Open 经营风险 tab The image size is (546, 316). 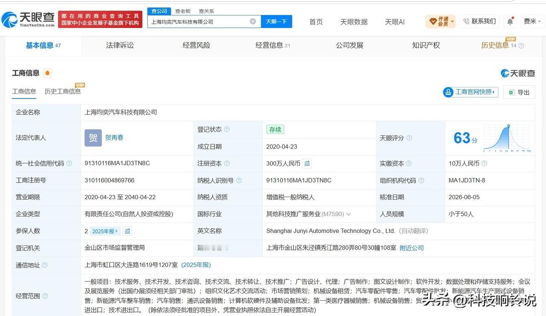point(196,45)
